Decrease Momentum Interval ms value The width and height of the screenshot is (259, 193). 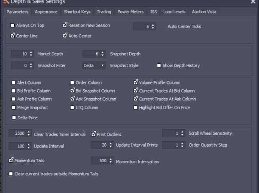click(x=110, y=163)
